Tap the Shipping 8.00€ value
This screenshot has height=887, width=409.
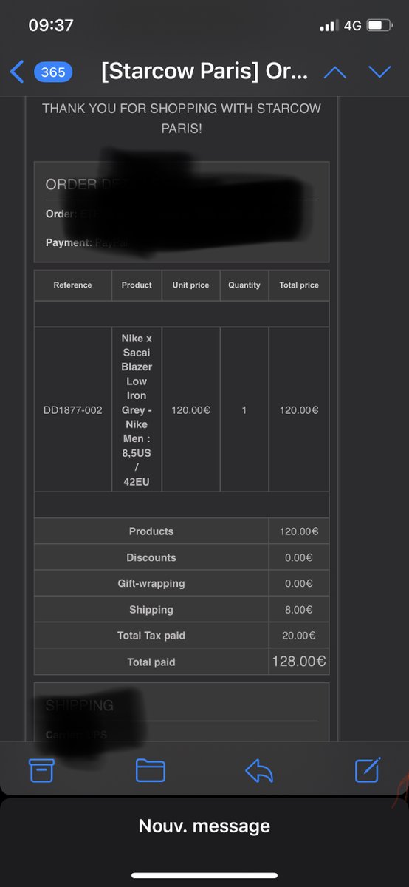tap(299, 610)
